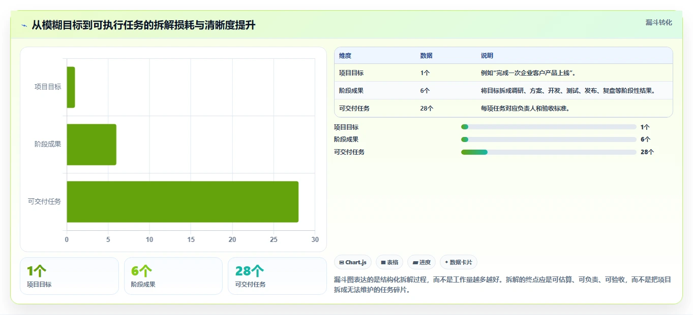Open the 1个 项目目标 data card

click(69, 276)
